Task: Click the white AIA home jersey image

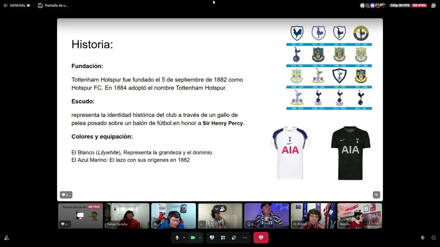Action: click(x=290, y=153)
